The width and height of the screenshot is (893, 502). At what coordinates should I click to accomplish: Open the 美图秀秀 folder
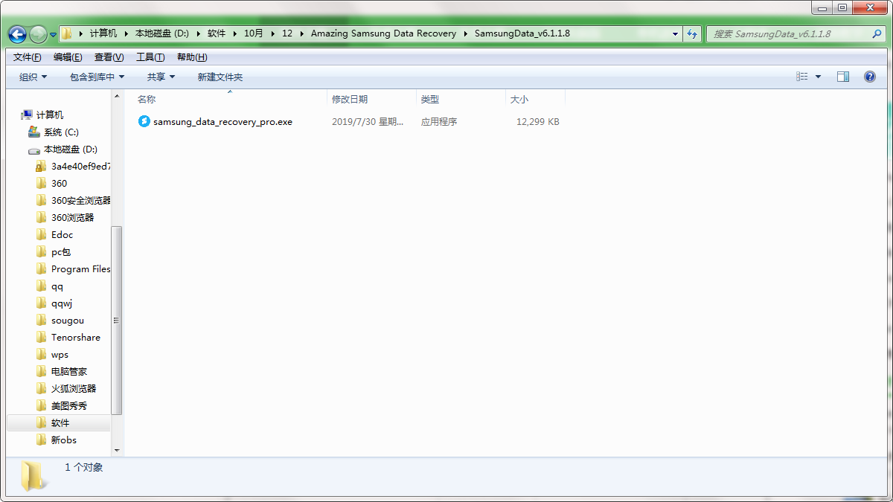[x=69, y=405]
